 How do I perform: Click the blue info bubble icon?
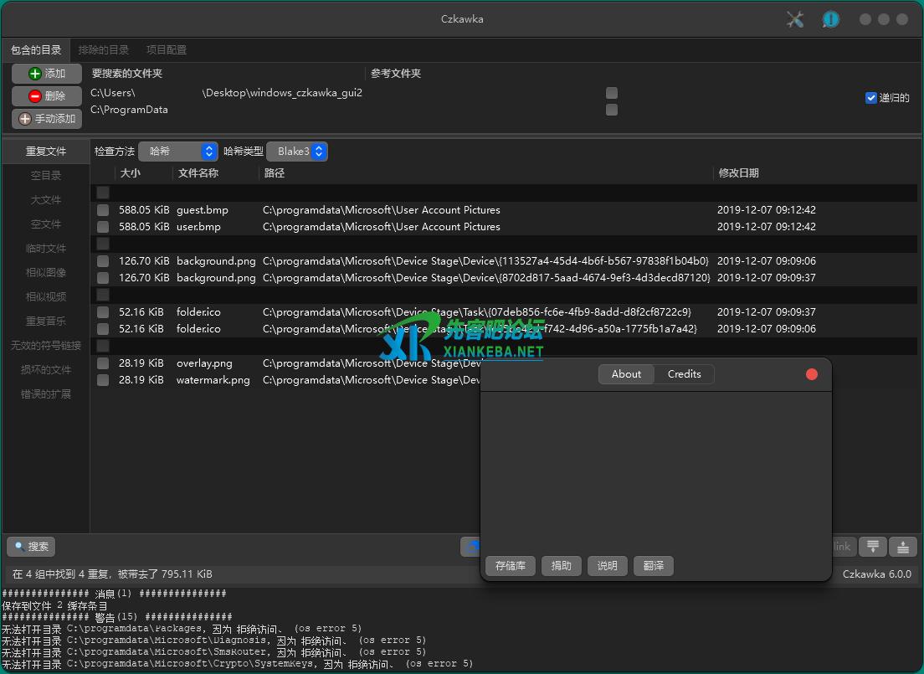830,19
